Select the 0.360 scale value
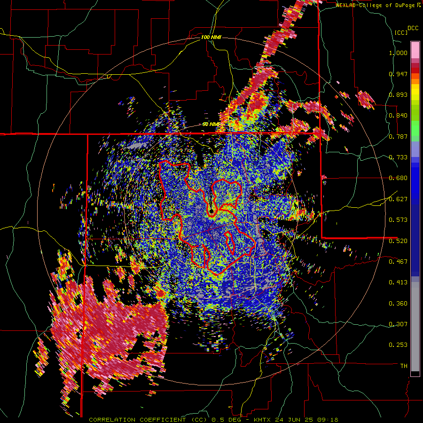423x423 pixels. [x=398, y=303]
